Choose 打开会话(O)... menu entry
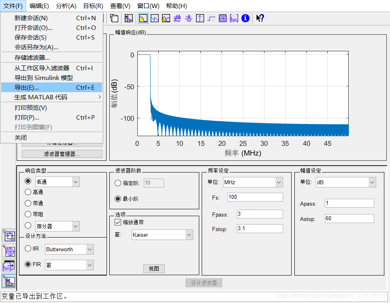The image size is (390, 303). tap(52, 27)
